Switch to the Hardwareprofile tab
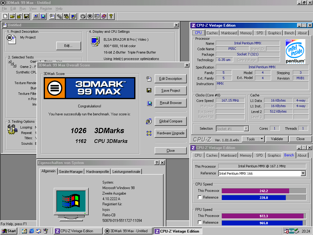The height and width of the screenshot is (235, 313). click(98, 172)
